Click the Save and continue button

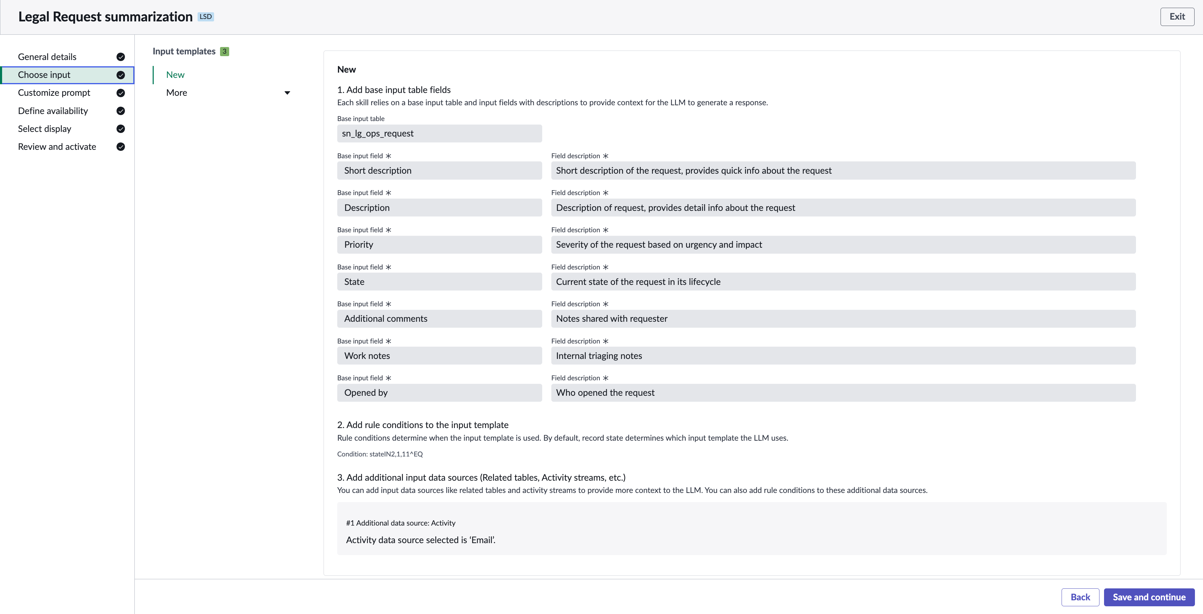pos(1149,597)
